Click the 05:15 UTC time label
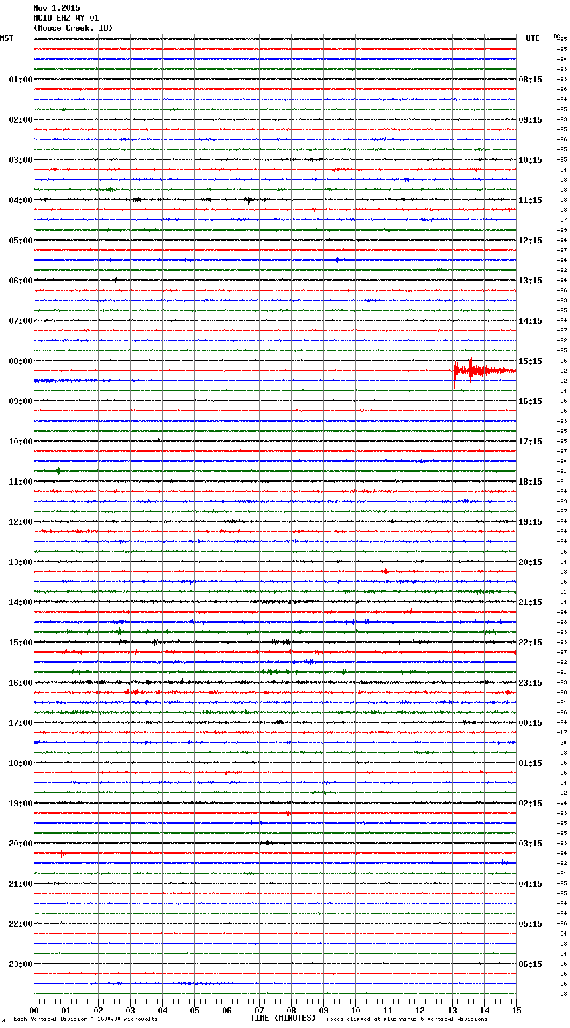570x1028 pixels. coord(530,924)
